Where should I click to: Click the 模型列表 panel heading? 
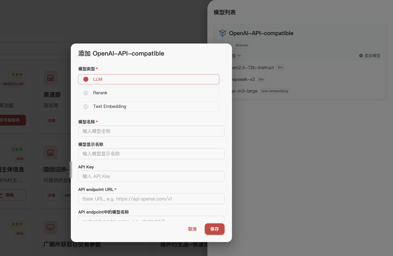[x=225, y=12]
